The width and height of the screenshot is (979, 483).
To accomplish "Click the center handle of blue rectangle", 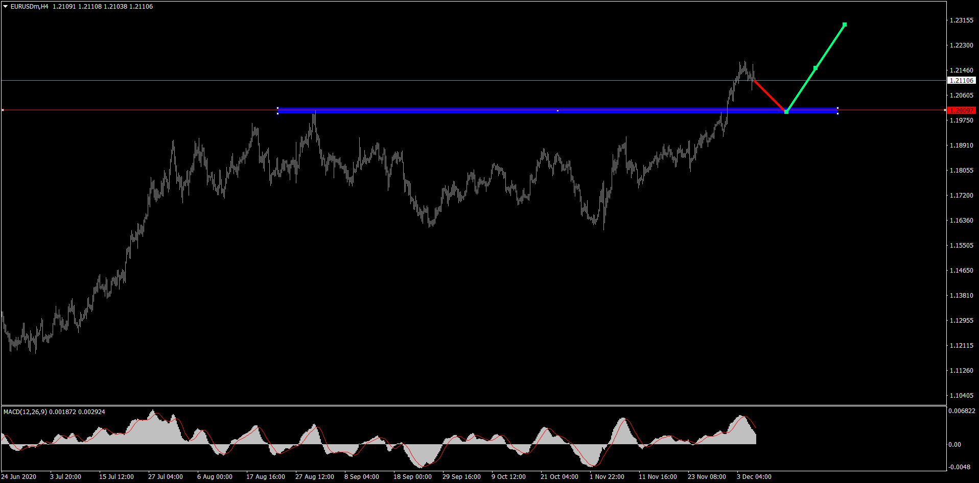I will click(557, 110).
